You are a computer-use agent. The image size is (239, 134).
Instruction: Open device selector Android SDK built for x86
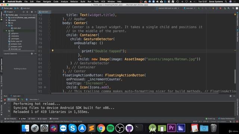[168, 8]
